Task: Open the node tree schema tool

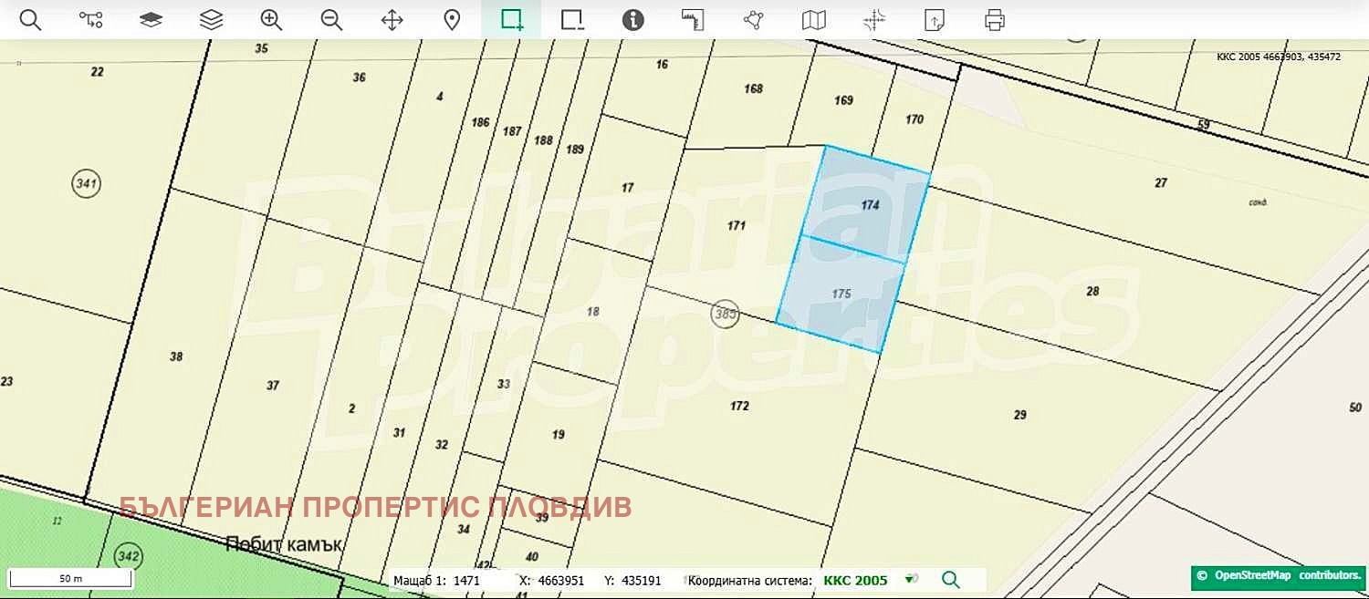Action: tap(90, 20)
